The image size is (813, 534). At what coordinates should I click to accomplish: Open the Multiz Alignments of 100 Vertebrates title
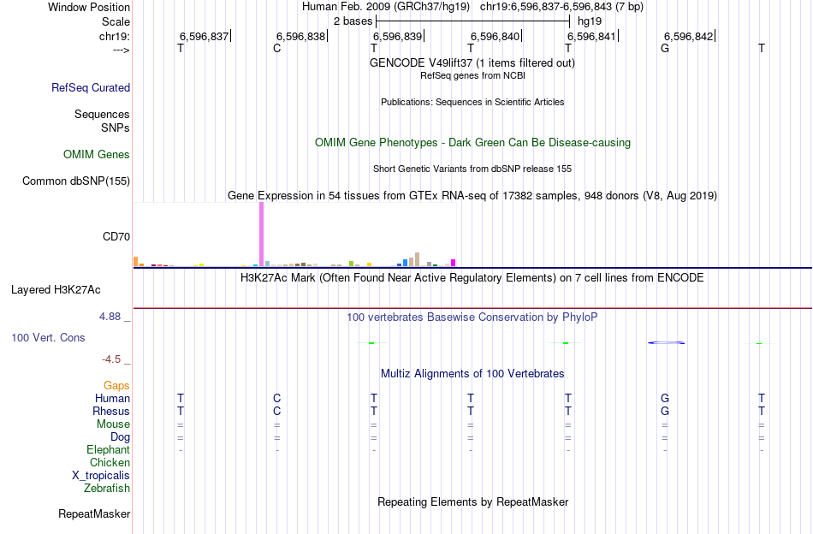(472, 374)
